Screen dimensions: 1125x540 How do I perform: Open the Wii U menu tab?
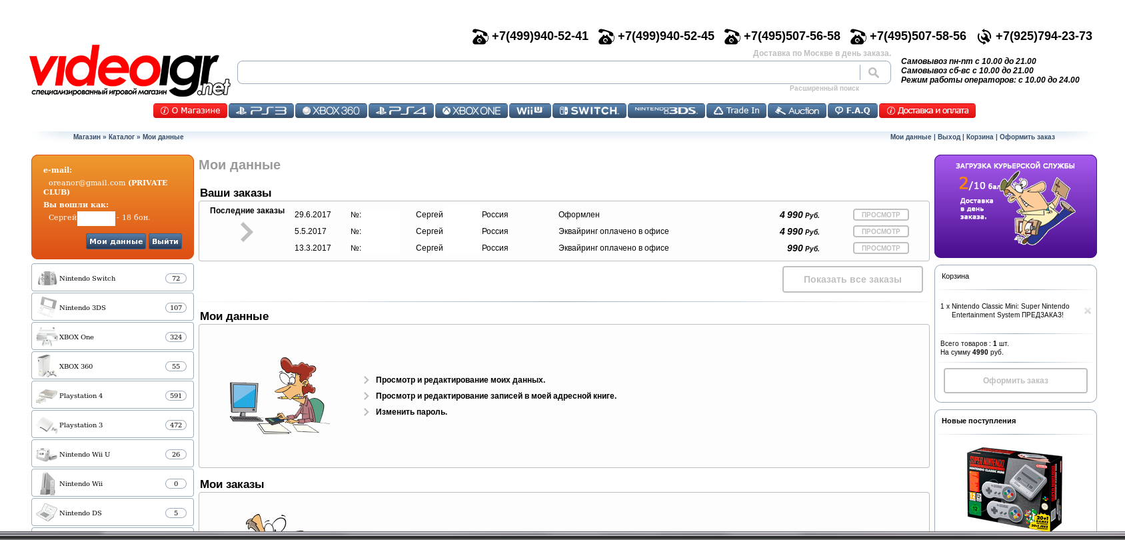[530, 111]
